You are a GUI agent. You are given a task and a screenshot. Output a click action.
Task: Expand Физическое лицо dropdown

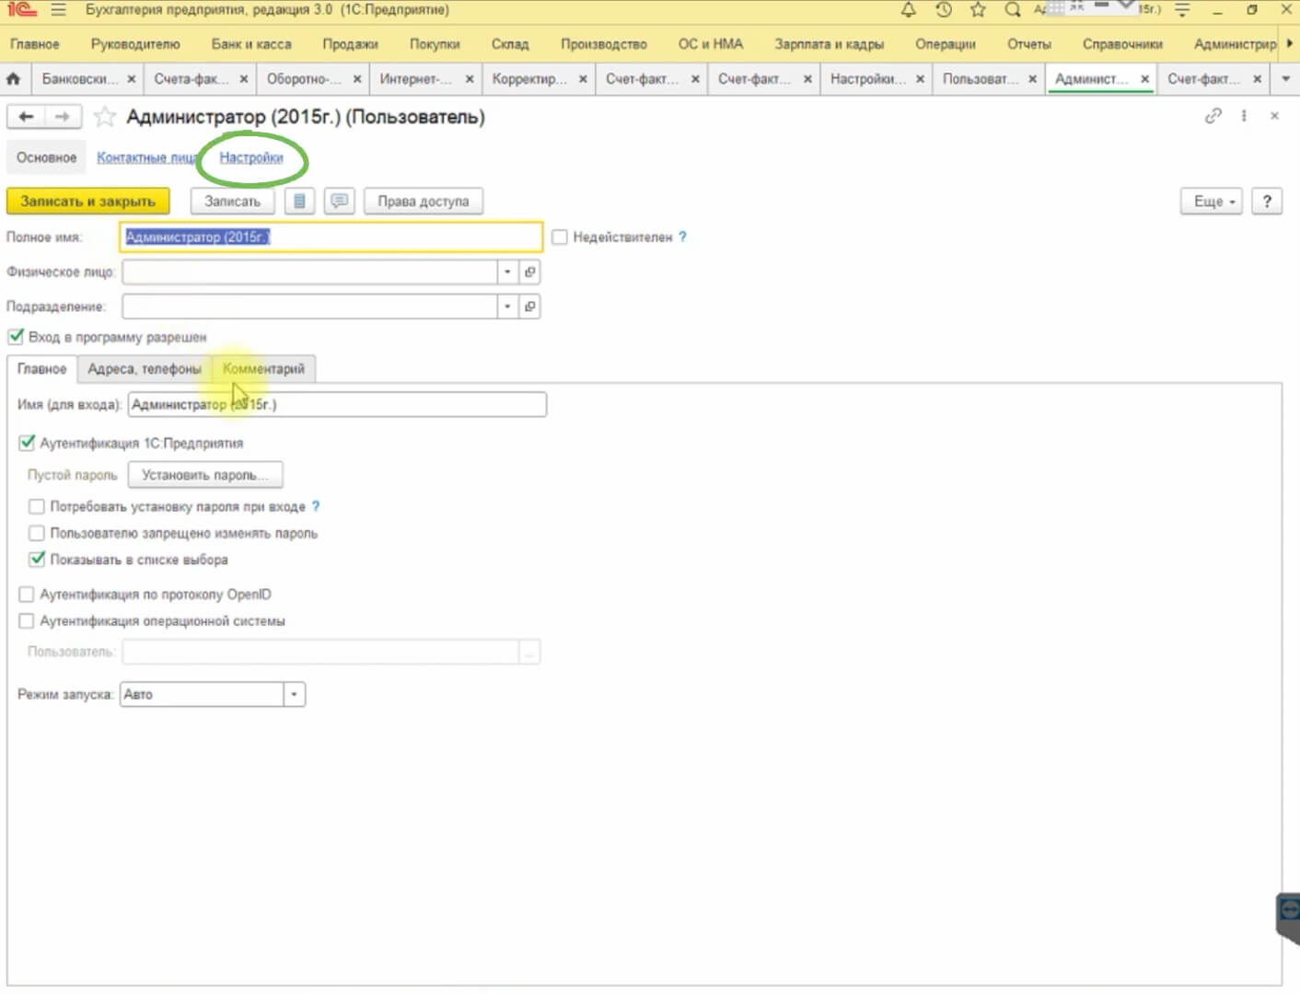(507, 272)
